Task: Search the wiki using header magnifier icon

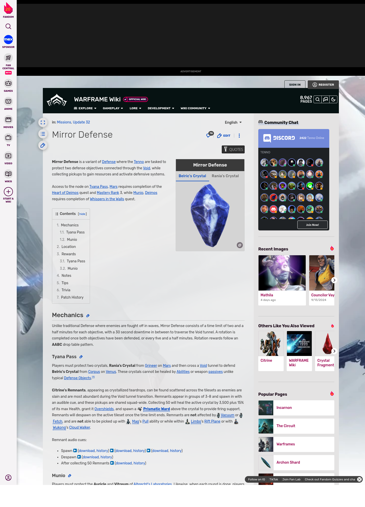Action: (318, 99)
